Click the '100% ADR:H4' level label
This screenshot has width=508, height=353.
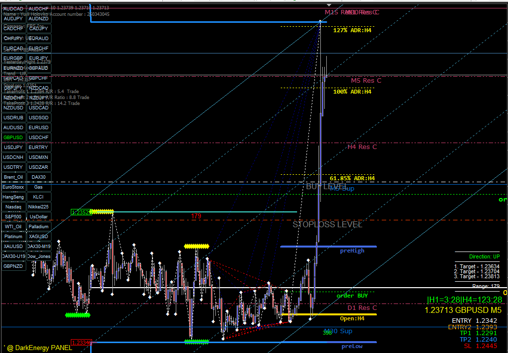coord(352,92)
